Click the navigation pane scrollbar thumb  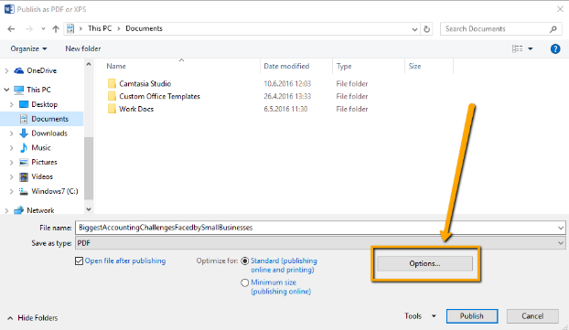pyautogui.click(x=89, y=168)
